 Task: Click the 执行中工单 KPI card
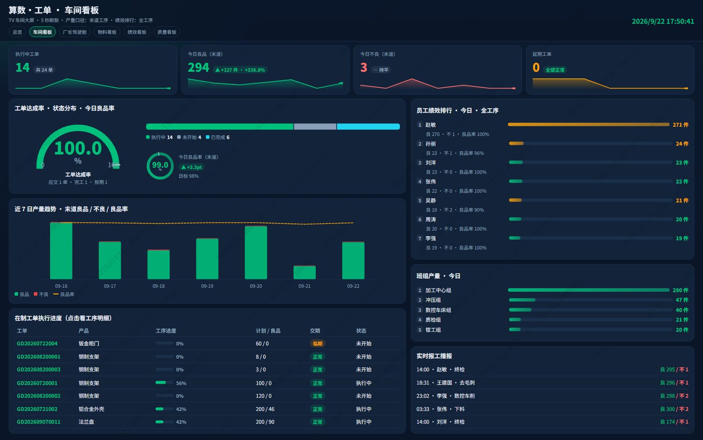93,70
